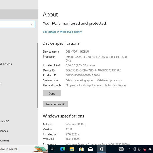153x153 pixels.
Task: Open News and interests taskbar widget
Action: [121, 149]
